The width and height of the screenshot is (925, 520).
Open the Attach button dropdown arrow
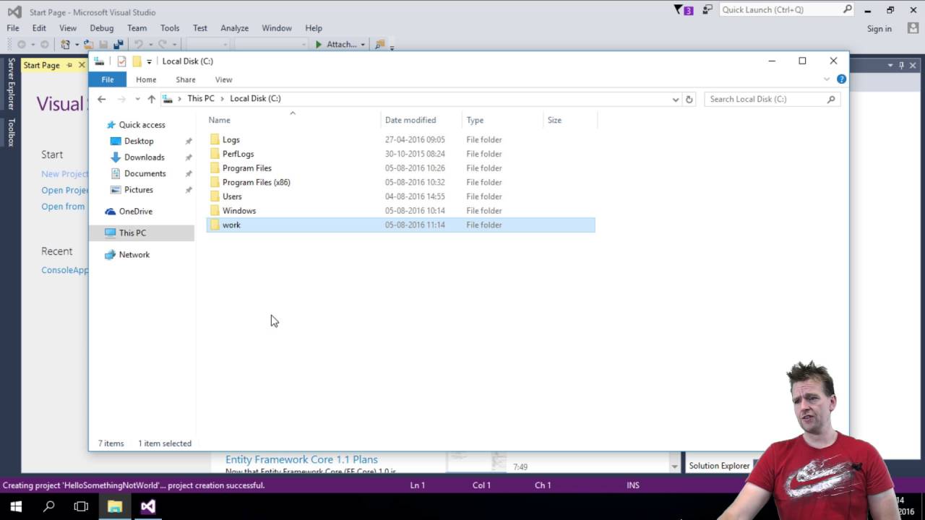(363, 45)
